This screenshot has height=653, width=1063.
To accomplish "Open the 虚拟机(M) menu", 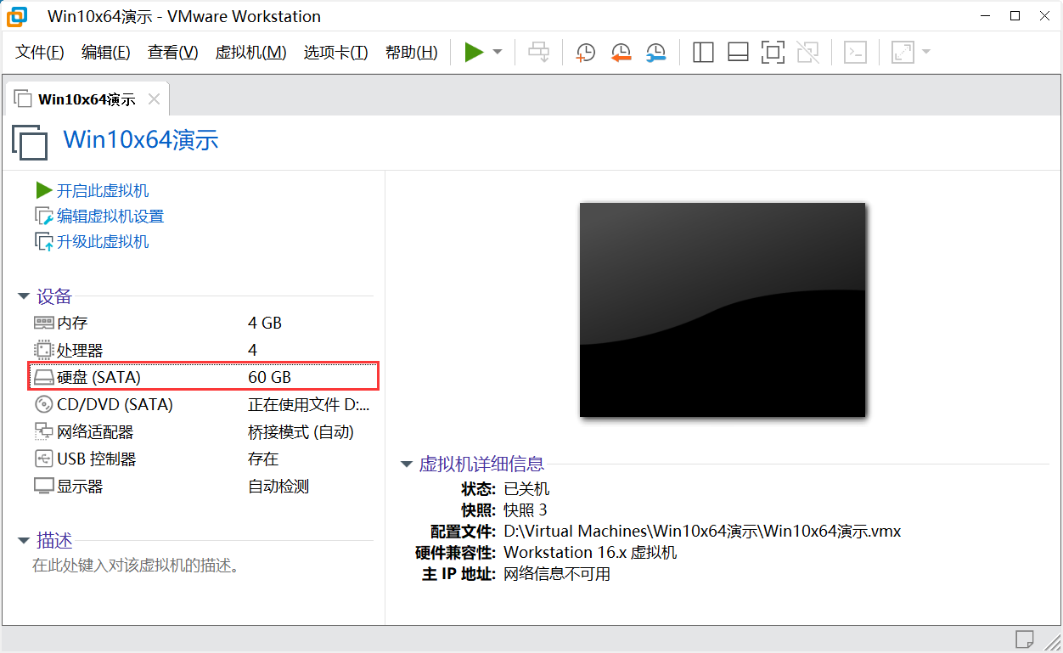I will (x=250, y=53).
